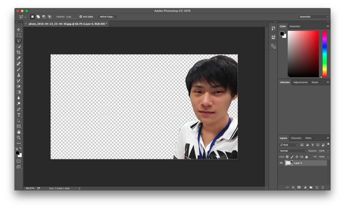
Task: Add a layer mask
Action: (x=299, y=187)
